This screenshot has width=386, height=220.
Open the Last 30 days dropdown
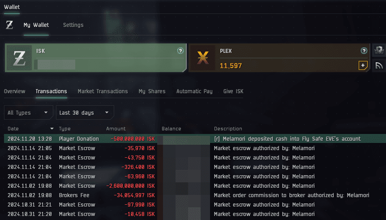point(85,113)
